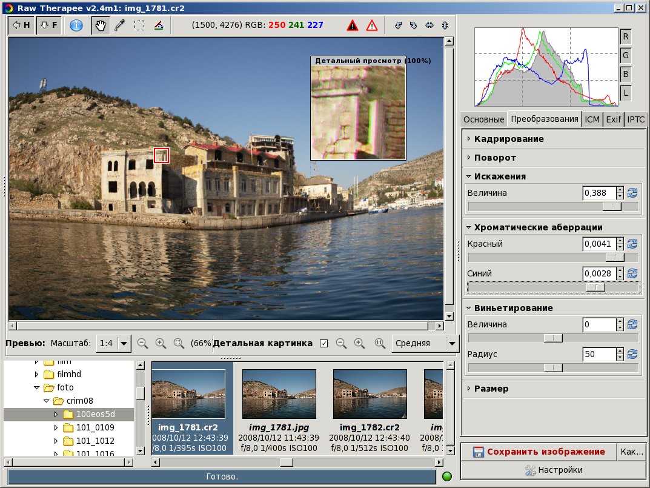Viewport: 650px width, 488px height.
Task: Toggle the R histogram channel button
Action: point(625,37)
